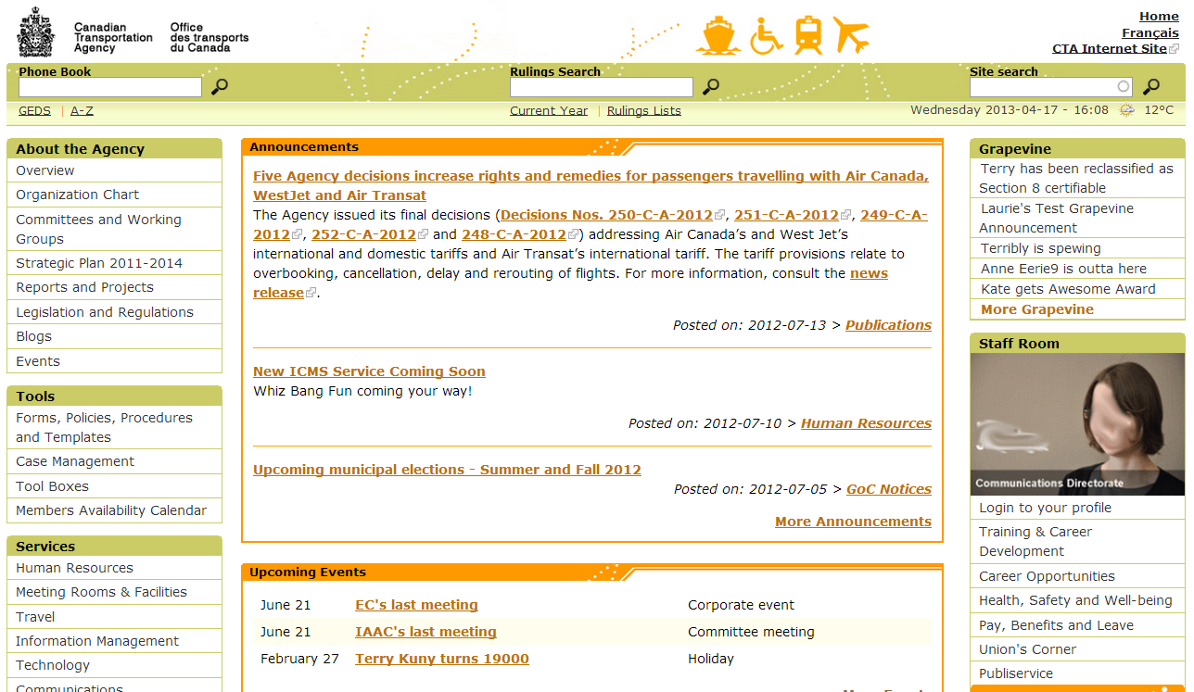Open the Current Year rulings link
The image size is (1194, 692).
point(549,110)
